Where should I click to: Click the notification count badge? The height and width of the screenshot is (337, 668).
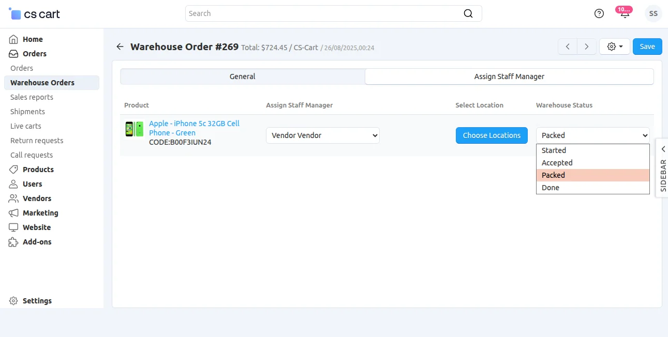[x=624, y=9]
